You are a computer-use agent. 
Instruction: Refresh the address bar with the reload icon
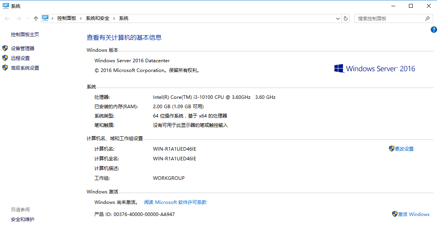tap(346, 19)
